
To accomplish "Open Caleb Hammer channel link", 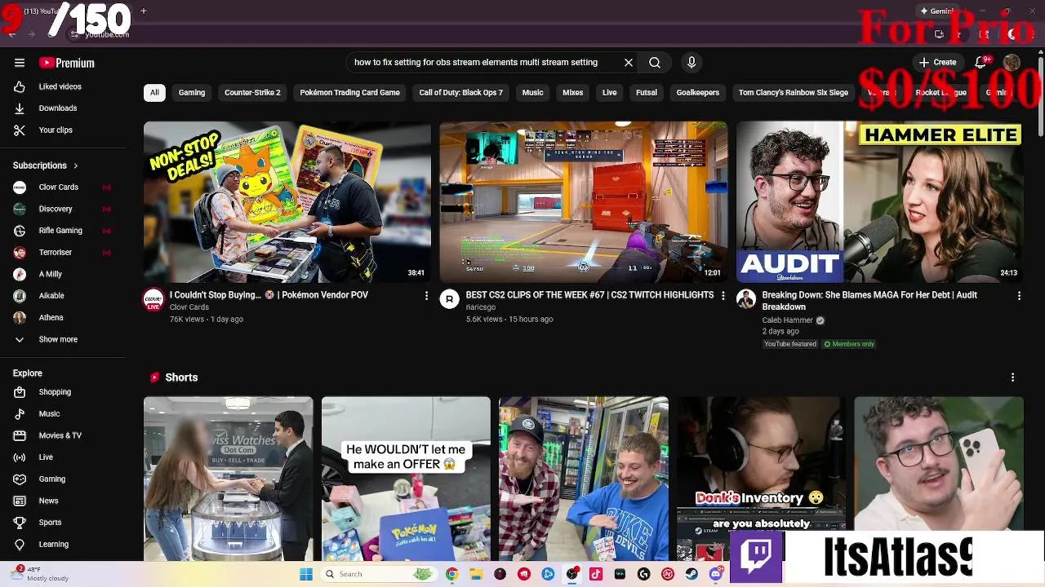I will click(787, 320).
